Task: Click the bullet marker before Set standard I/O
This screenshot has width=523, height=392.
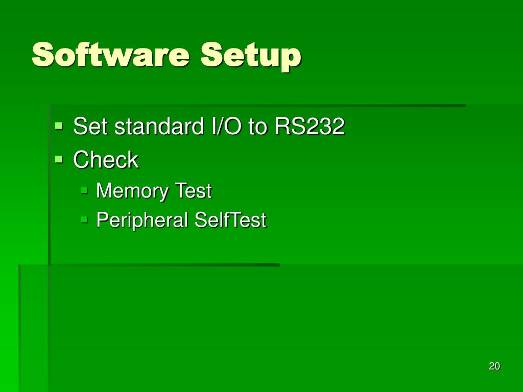Action: click(x=59, y=126)
